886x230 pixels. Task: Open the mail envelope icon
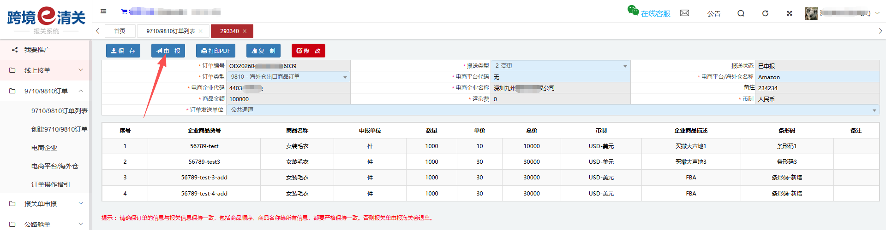(x=684, y=13)
